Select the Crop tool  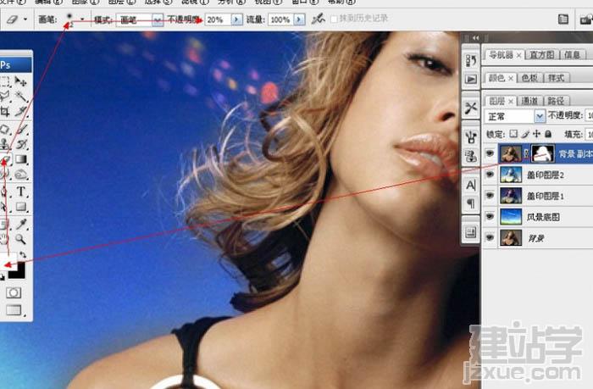click(x=4, y=111)
